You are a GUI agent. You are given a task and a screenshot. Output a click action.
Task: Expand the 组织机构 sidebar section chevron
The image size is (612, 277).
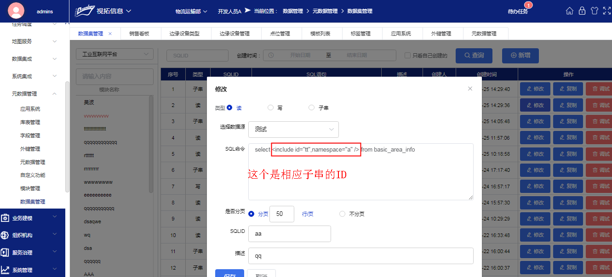(55, 234)
